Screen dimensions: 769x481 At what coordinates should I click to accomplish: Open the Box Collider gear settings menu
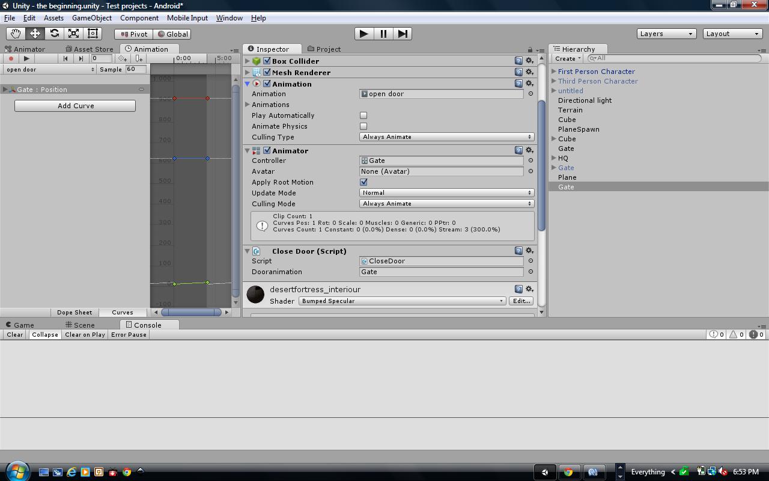529,61
